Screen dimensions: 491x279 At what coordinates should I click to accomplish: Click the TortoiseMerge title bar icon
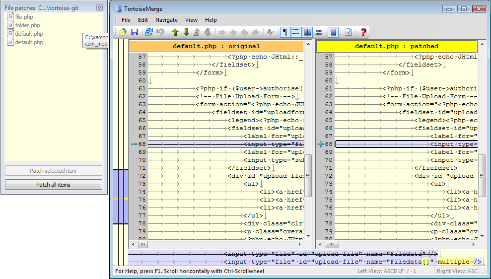[x=118, y=9]
